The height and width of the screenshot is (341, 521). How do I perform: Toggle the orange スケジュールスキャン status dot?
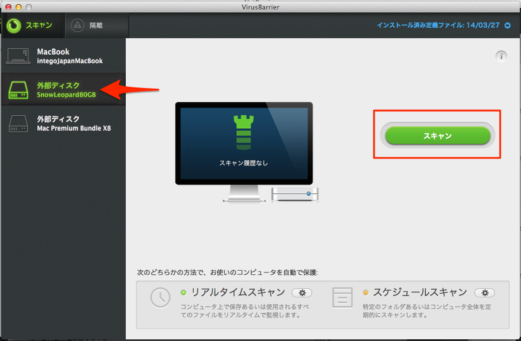pos(366,293)
